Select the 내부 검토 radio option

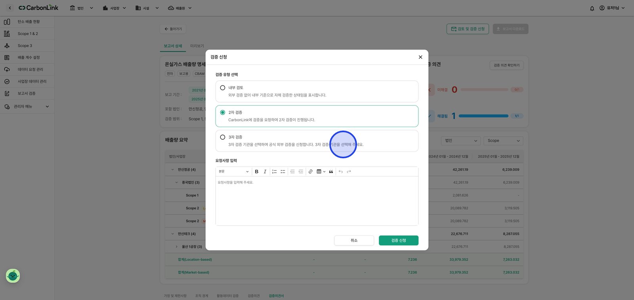pos(223,88)
